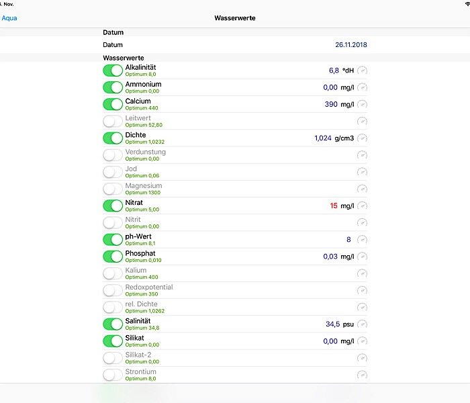Tap the gauge icon for ph-Wert

(363, 239)
